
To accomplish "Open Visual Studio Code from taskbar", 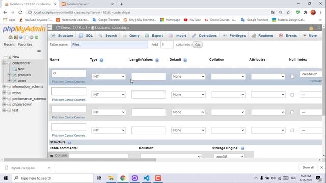I will [x=146, y=178].
